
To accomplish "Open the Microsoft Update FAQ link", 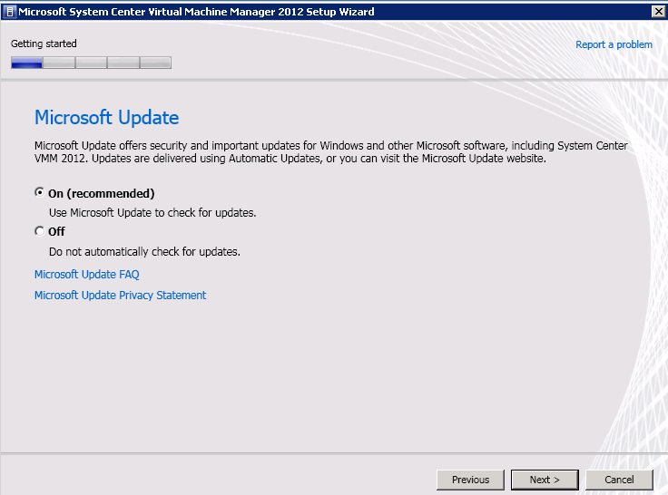I will coord(87,275).
